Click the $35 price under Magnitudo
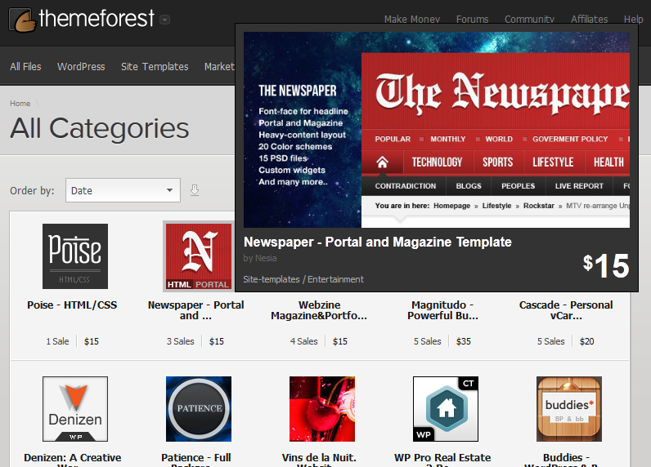 pyautogui.click(x=464, y=341)
